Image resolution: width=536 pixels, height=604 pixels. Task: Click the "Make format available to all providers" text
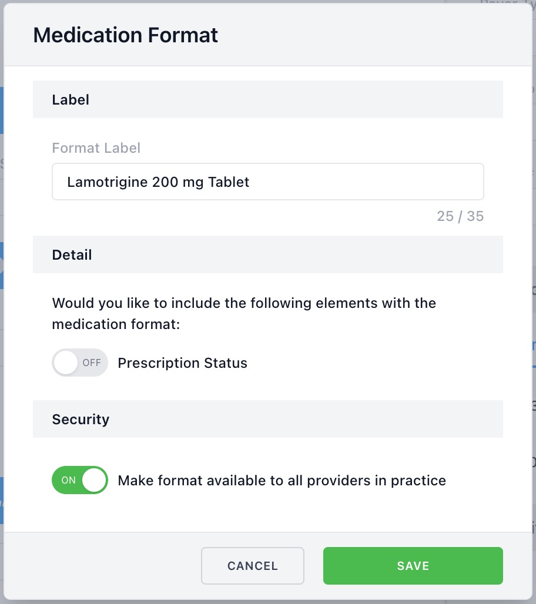(282, 481)
